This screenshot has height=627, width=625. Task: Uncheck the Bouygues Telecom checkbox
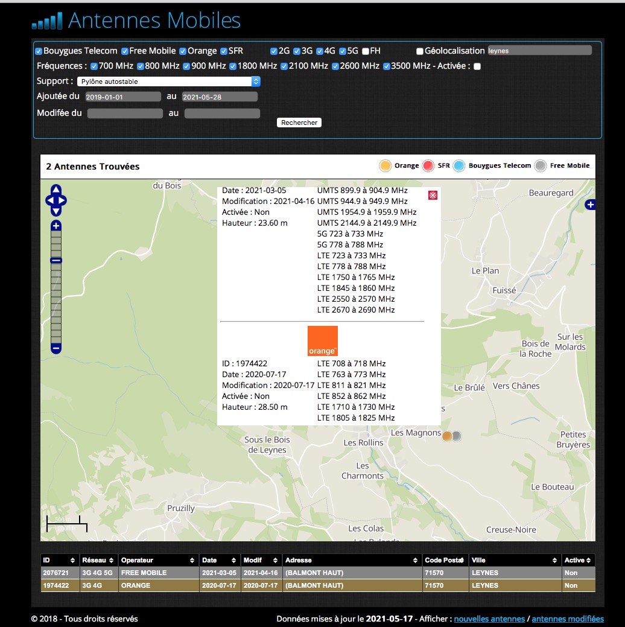pyautogui.click(x=39, y=51)
